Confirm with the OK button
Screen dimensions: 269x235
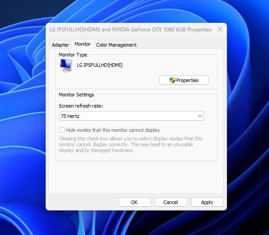point(134,202)
